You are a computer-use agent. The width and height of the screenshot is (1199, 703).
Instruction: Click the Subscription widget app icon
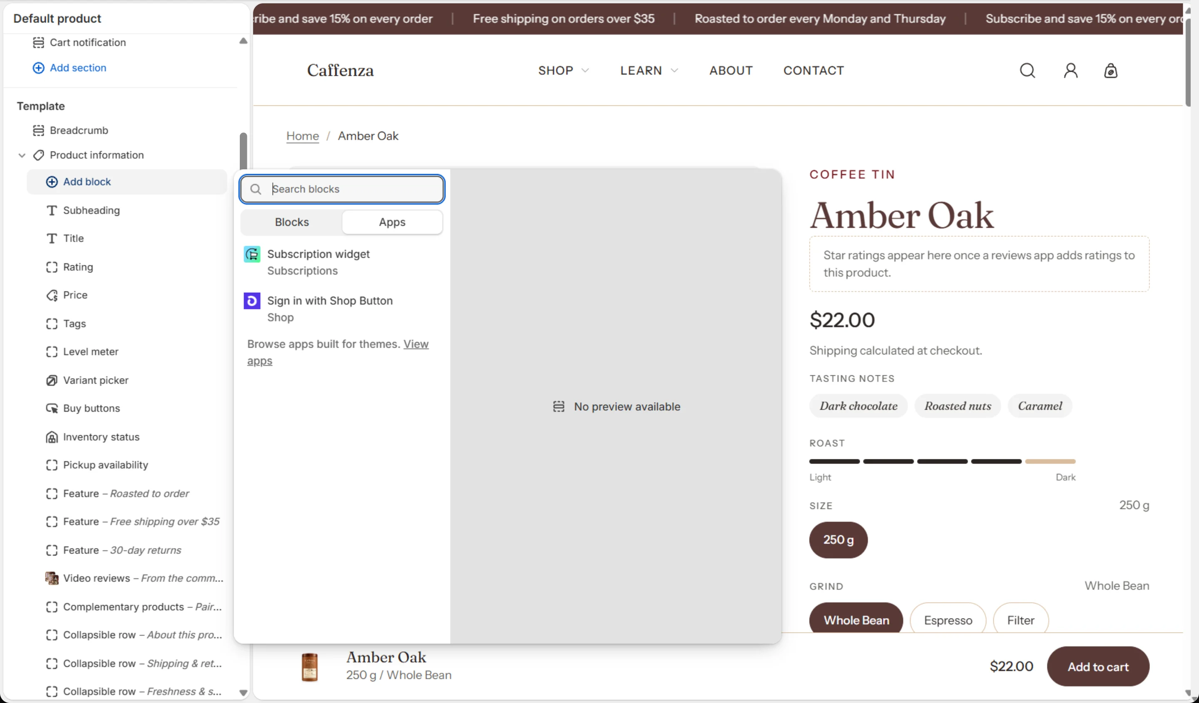pyautogui.click(x=252, y=254)
